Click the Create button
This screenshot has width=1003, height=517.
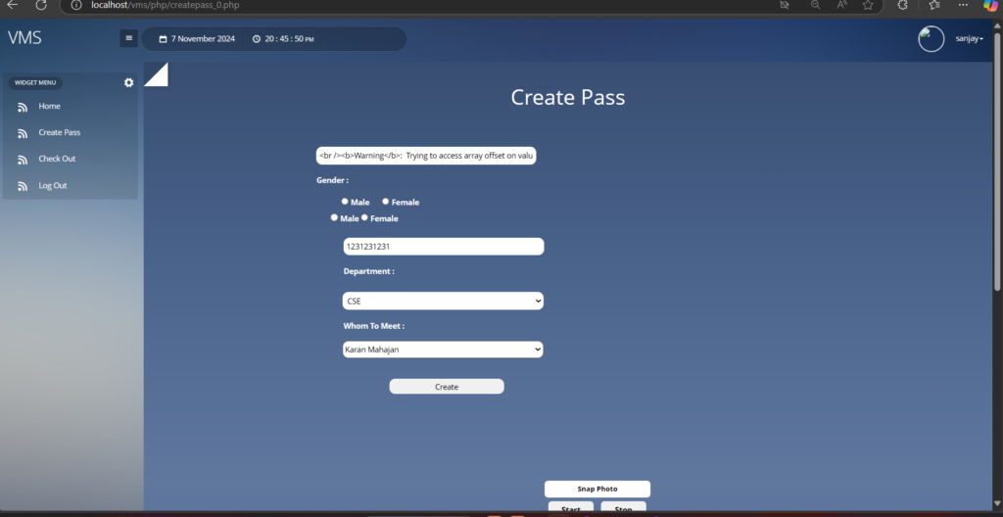tap(447, 387)
